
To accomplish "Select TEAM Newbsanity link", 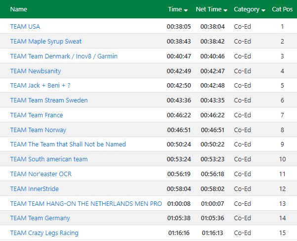I will (36, 71).
